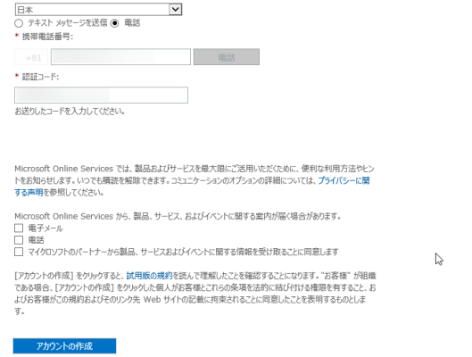Open the プライバシーに関する声明 link

[344, 180]
